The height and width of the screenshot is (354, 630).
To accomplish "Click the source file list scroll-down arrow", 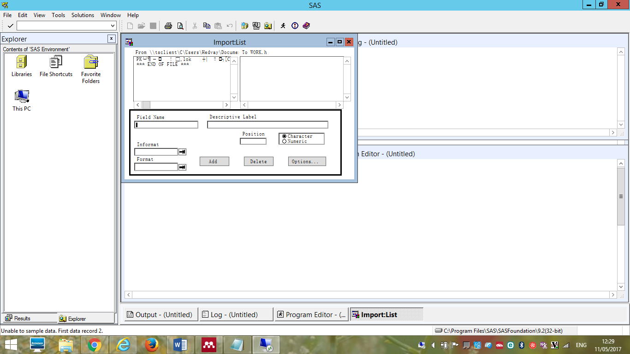I will [234, 97].
